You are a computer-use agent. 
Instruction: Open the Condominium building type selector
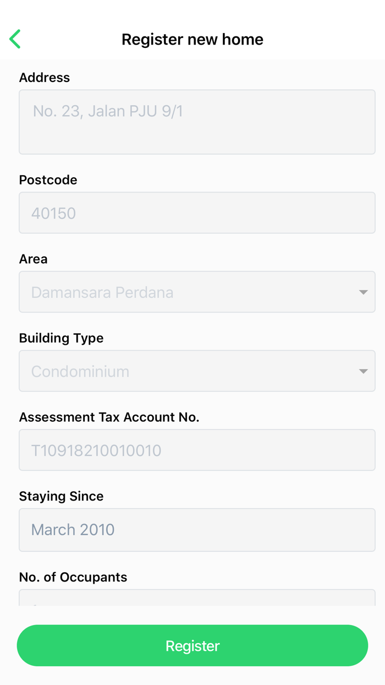tap(187, 371)
